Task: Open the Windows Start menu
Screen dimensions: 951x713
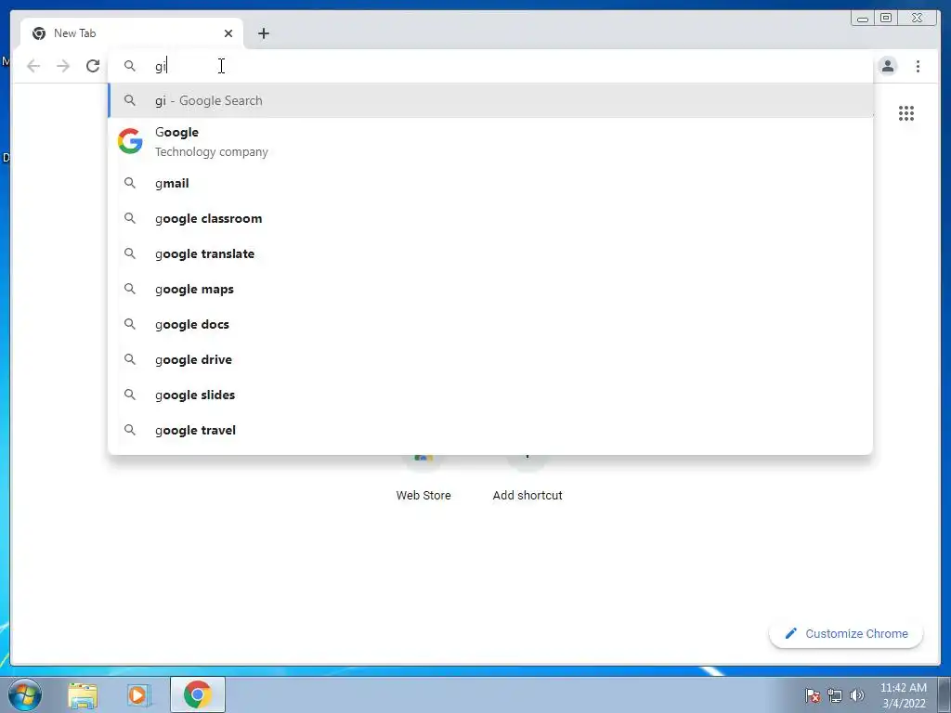Action: pyautogui.click(x=25, y=694)
